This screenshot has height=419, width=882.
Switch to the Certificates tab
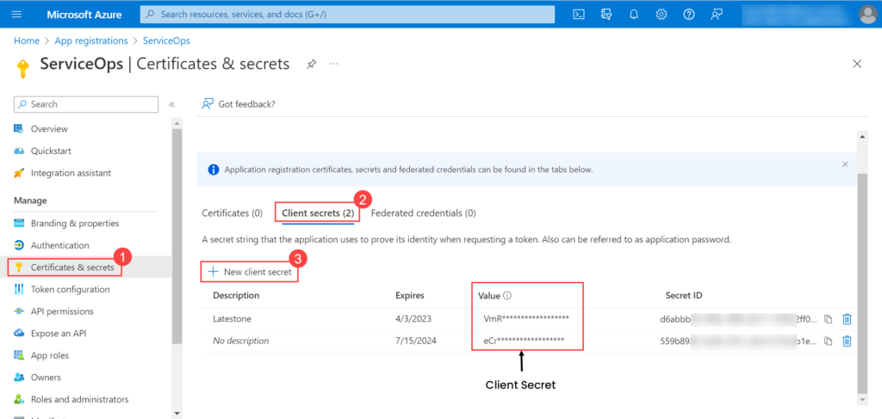232,213
